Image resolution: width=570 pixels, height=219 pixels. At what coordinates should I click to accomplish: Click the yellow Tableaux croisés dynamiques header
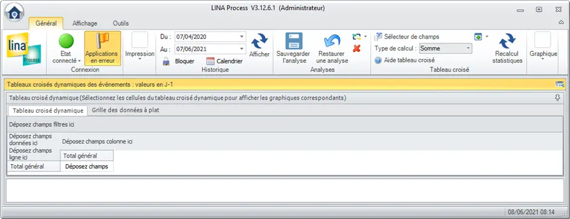pos(284,84)
